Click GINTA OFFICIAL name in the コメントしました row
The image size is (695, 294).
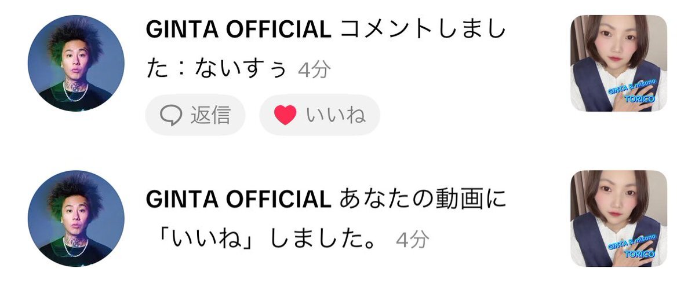click(238, 30)
